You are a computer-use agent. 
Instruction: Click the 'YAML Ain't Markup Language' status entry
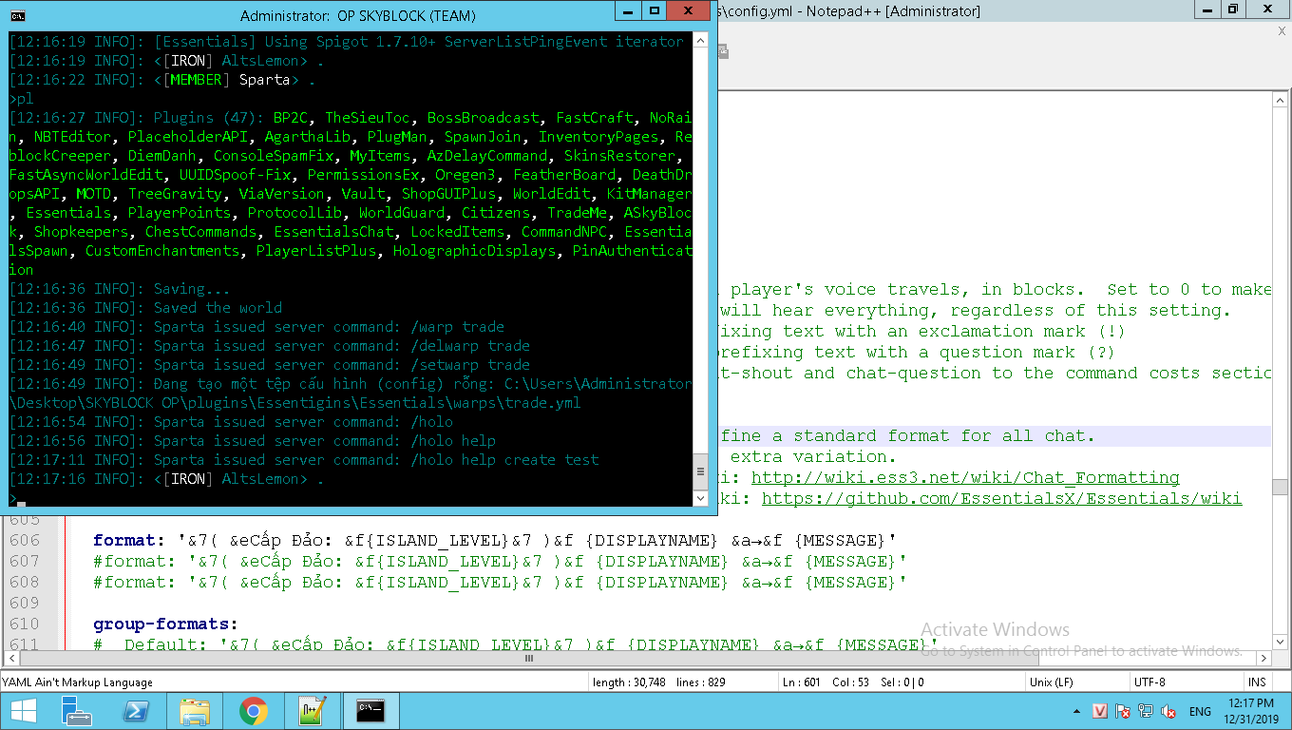(x=78, y=682)
